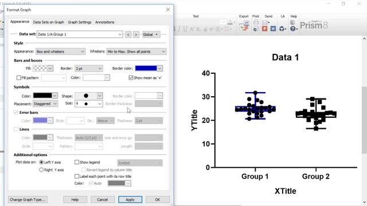Click the text alignment icon
The height and width of the screenshot is (206, 367).
point(219,29)
